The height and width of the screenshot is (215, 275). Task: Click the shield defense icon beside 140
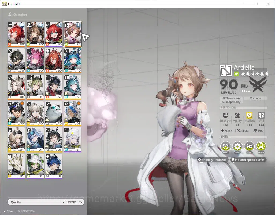(255, 131)
